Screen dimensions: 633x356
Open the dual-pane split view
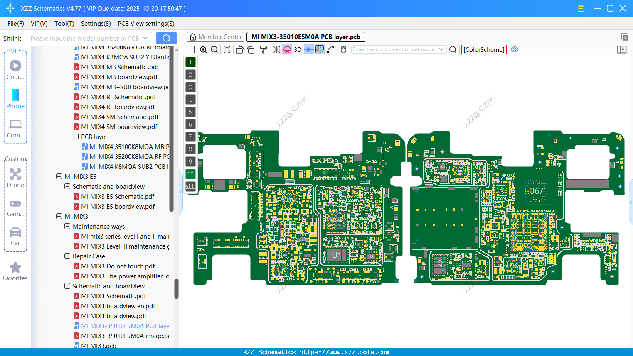190,49
